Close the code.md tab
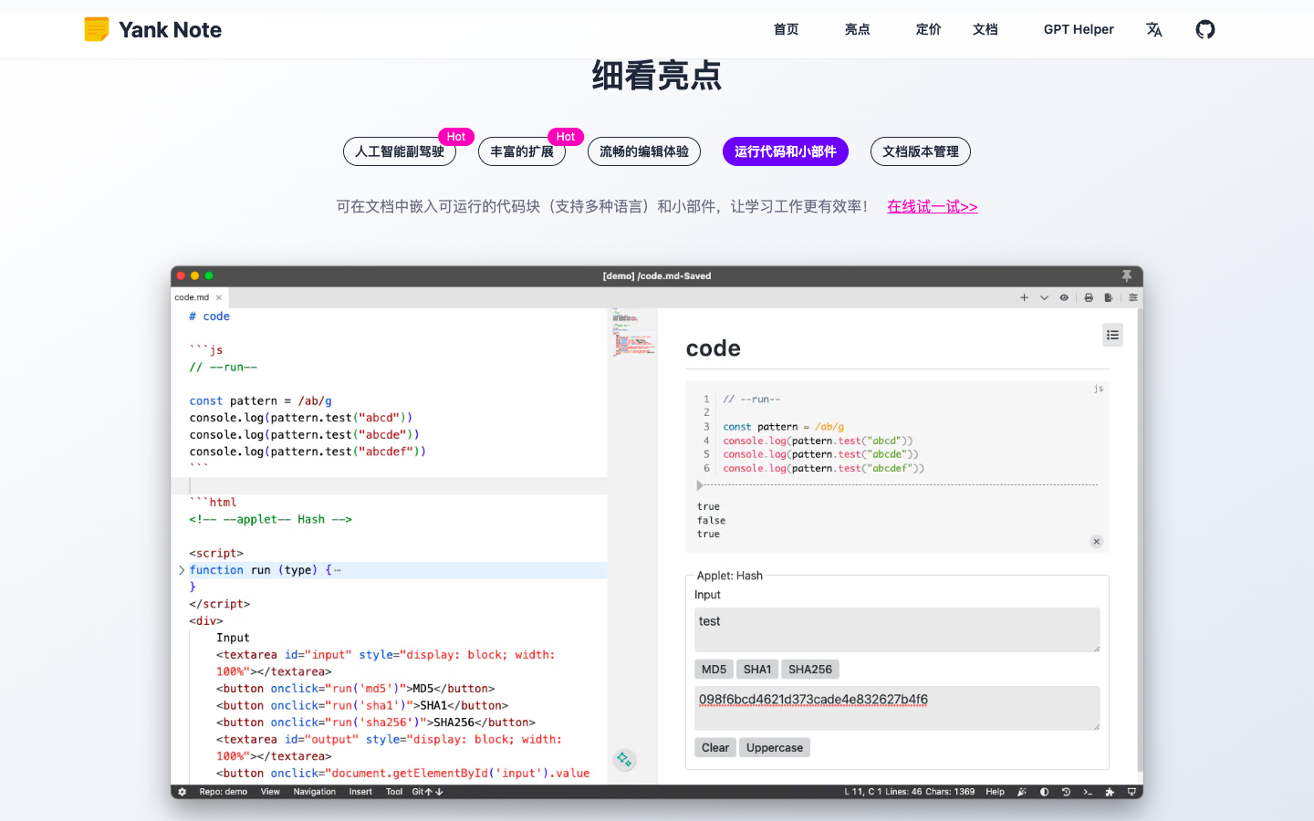The image size is (1314, 821). point(219,297)
